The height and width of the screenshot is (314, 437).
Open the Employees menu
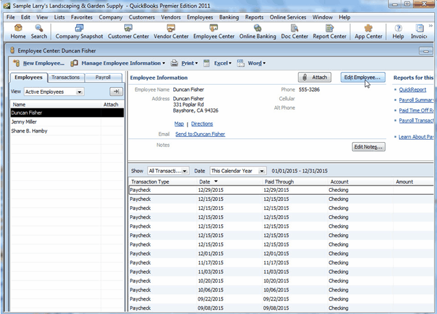coord(200,17)
